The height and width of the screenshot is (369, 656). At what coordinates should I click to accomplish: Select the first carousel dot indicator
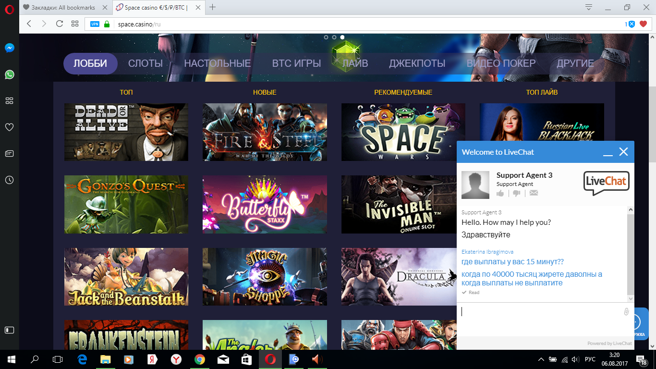(x=326, y=37)
